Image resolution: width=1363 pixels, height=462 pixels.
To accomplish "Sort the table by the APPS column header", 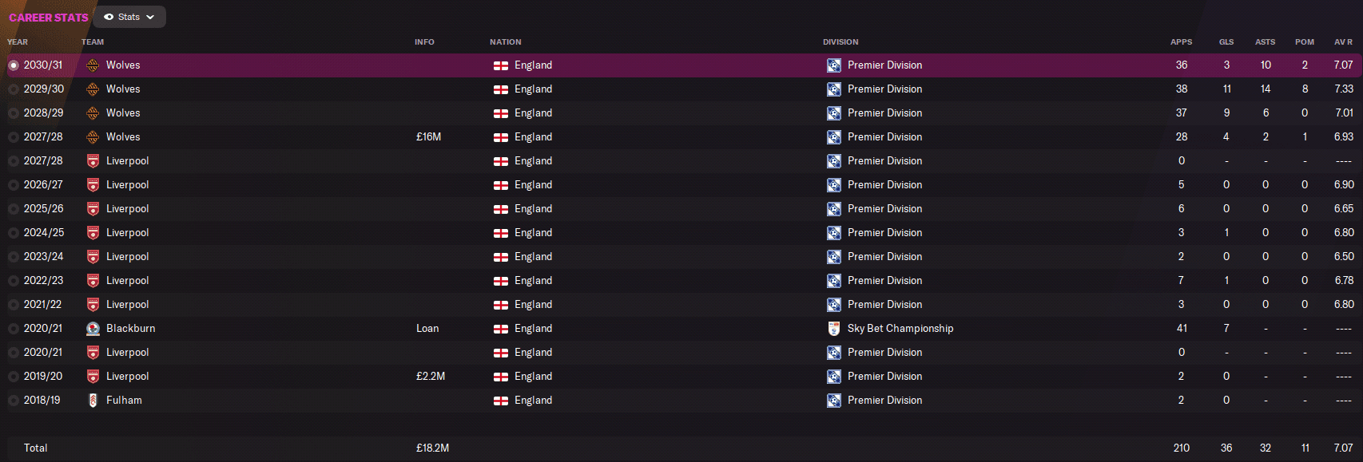I will [x=1181, y=42].
